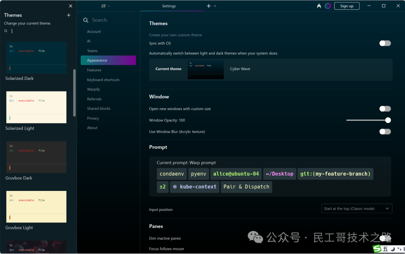405x254 pixels.
Task: Select the Appearance settings section
Action: [x=108, y=60]
